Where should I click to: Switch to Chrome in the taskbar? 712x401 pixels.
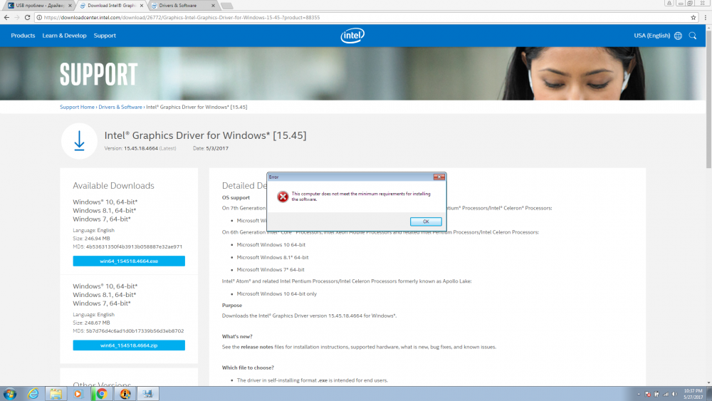102,394
